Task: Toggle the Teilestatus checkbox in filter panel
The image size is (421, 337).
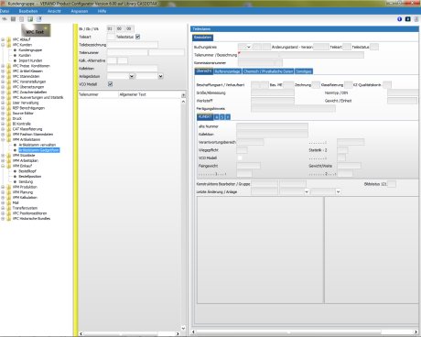Action: point(137,37)
